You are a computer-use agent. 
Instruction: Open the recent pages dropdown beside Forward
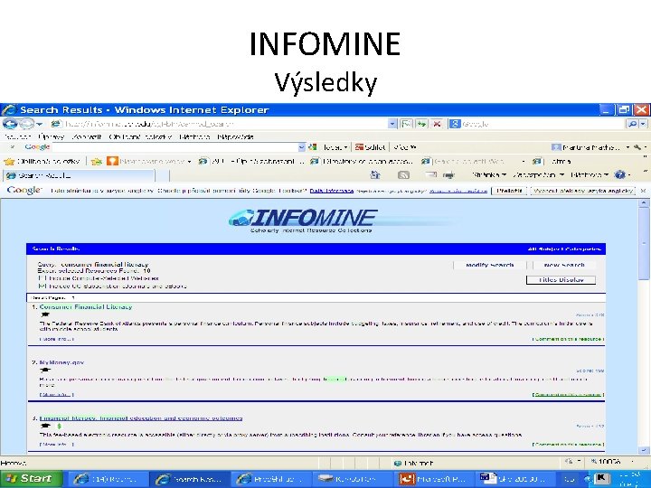(x=40, y=124)
